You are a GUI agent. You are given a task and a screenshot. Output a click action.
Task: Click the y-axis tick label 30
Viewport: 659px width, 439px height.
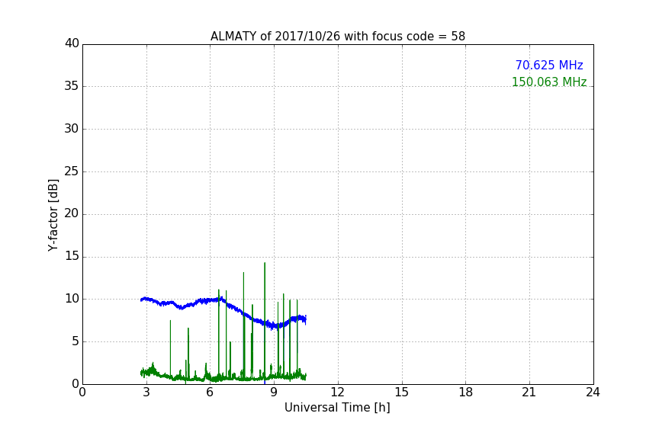[72, 129]
